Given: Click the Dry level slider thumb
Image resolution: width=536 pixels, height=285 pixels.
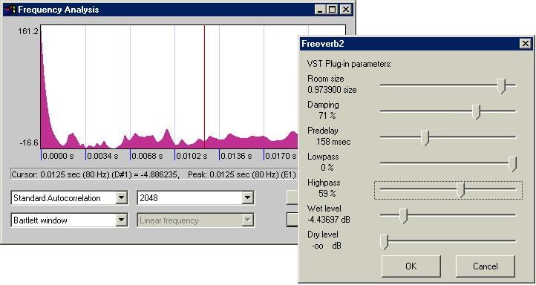Looking at the screenshot, I should [385, 242].
